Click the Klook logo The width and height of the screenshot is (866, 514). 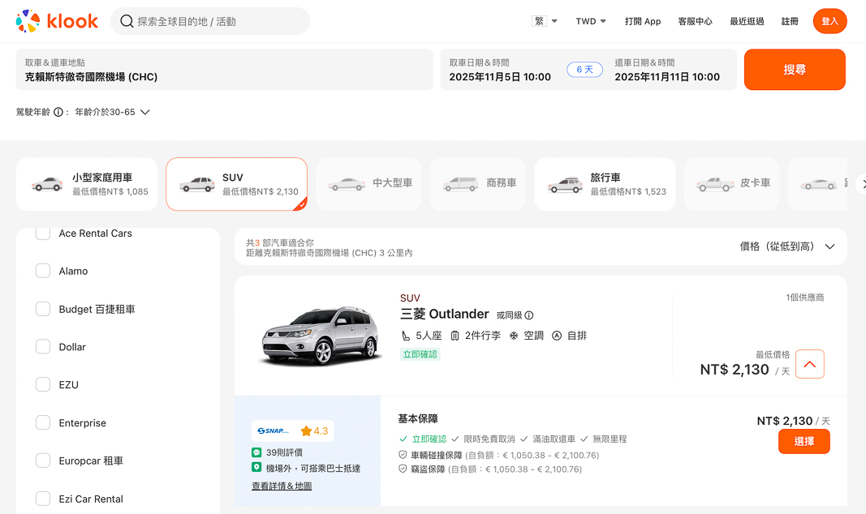point(57,21)
